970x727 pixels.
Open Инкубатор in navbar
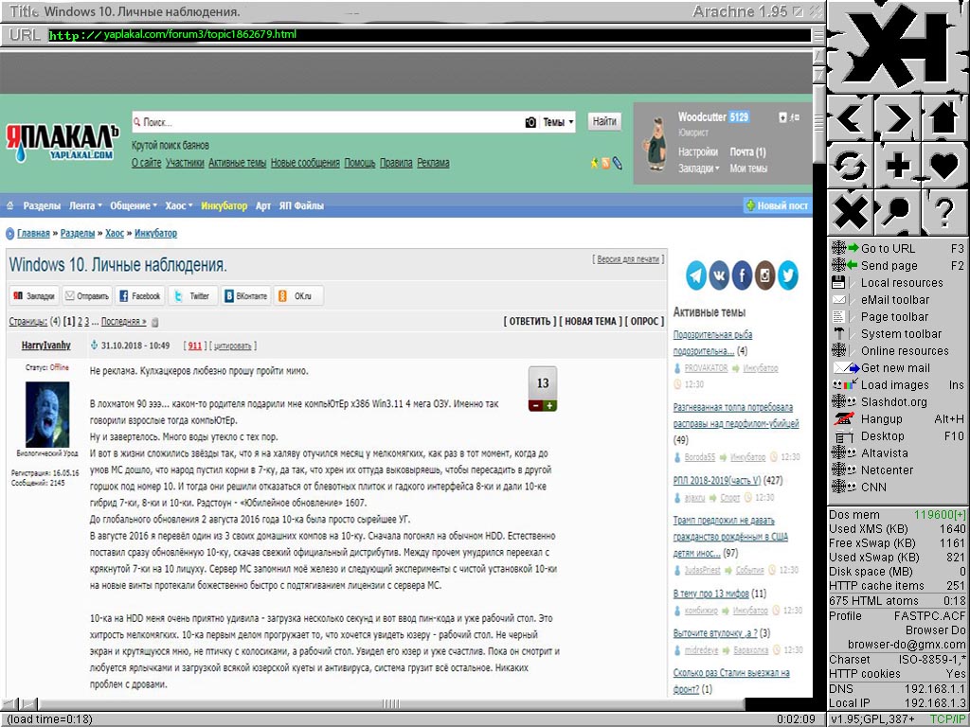pos(224,205)
